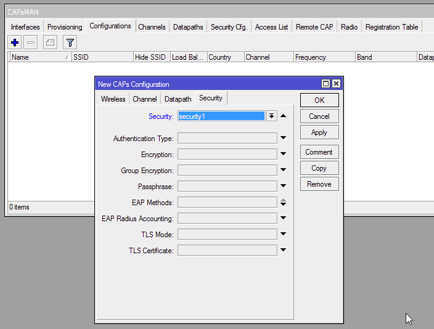
Task: Expand the Passphrase field arrow
Action: click(284, 186)
